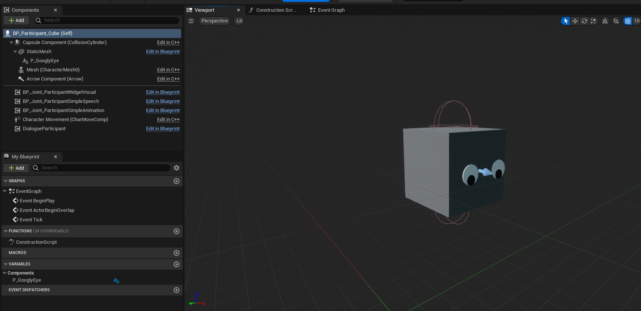Open the Perspective view dropdown
This screenshot has width=641, height=311.
point(215,21)
